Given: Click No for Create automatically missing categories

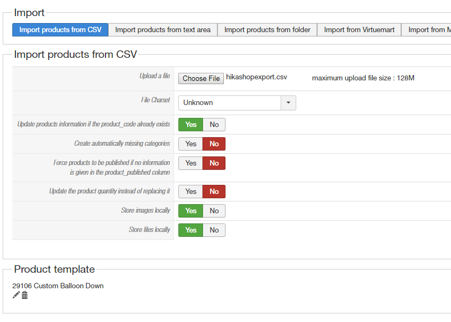Looking at the screenshot, I should (x=214, y=144).
